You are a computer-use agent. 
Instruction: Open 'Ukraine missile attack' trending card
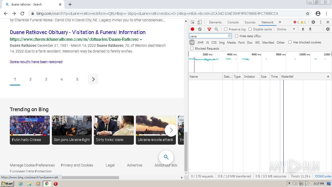156,130
